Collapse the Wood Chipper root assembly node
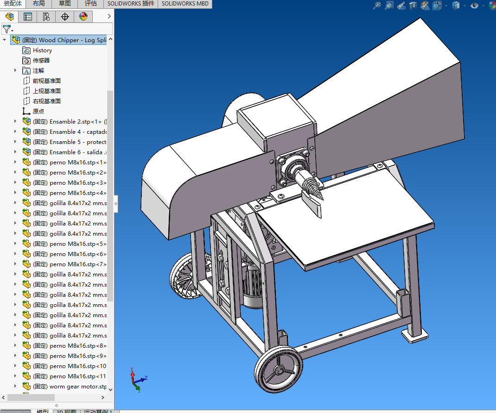Screen dimensions: 496x413 5,40
